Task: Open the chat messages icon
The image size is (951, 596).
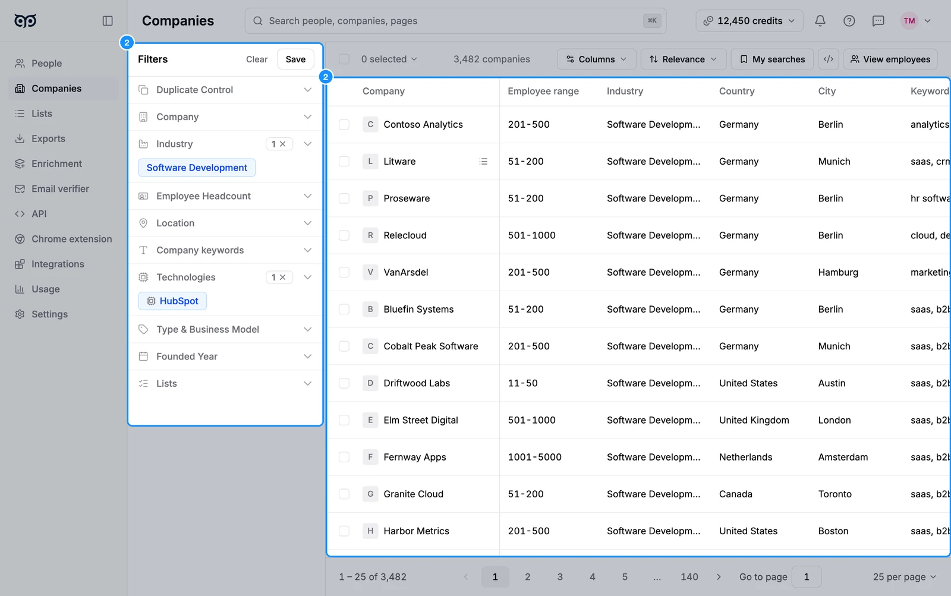Action: [878, 21]
